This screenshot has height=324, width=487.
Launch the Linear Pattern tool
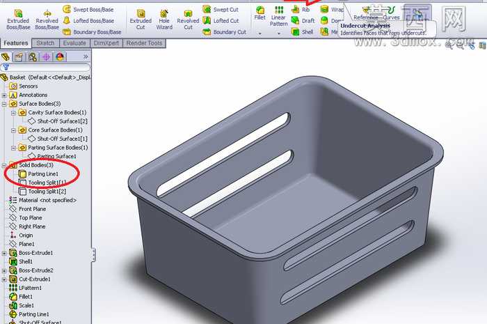pyautogui.click(x=278, y=16)
